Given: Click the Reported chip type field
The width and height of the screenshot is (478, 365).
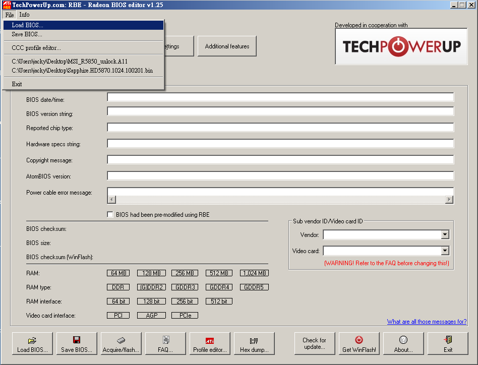Looking at the screenshot, I should (280, 128).
